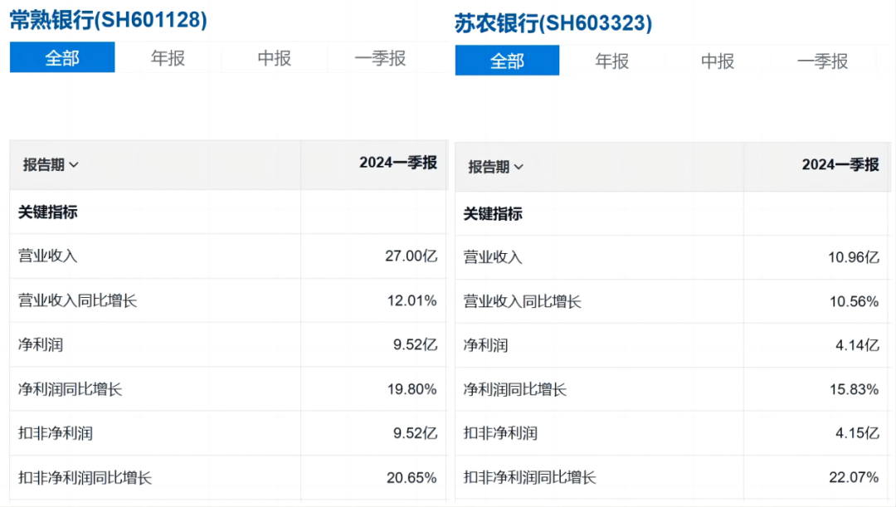Select 扣非净利润同比增长 label for 苏农银行
Image resolution: width=896 pixels, height=507 pixels.
530,477
